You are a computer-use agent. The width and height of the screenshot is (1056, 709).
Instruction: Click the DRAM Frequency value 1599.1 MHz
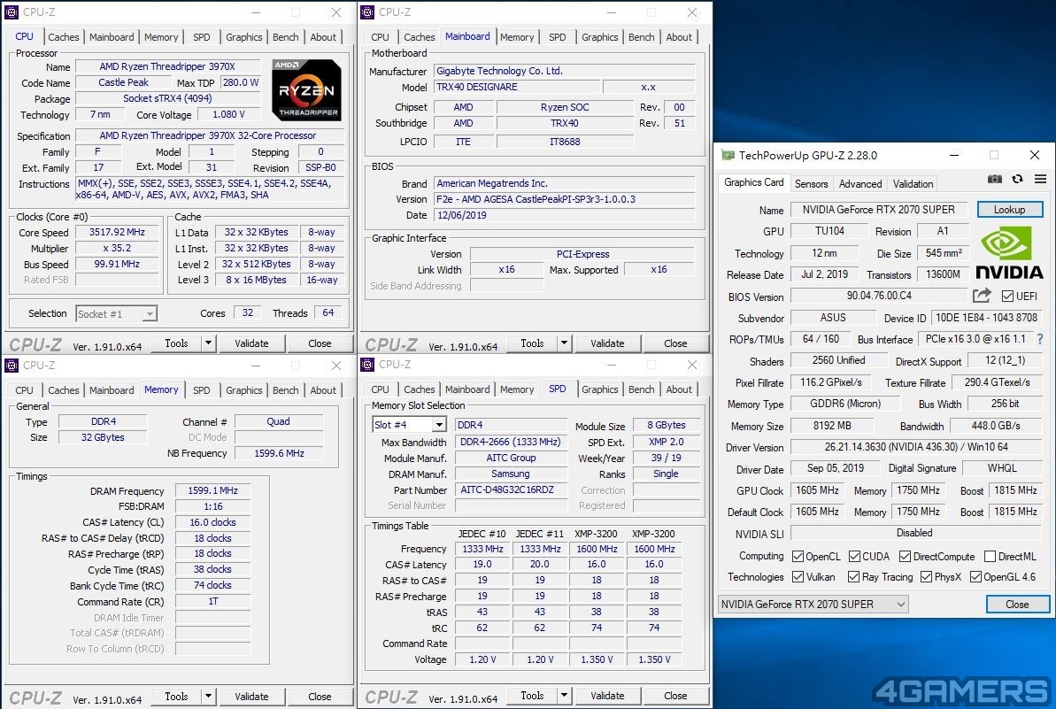(x=212, y=491)
